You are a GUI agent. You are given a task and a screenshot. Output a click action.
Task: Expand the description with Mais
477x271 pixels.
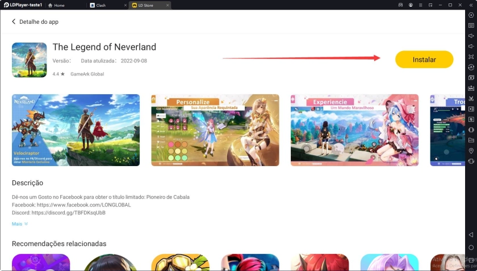tap(20, 224)
